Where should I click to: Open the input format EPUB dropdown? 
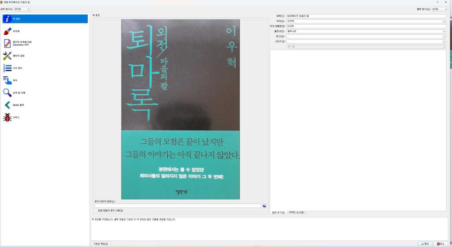click(22, 9)
